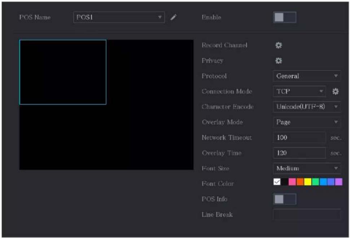Click the pencil edit icon beside POS Name

174,17
